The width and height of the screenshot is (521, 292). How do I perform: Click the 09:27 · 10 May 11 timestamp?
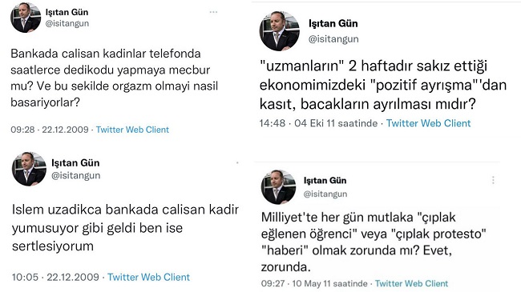point(314,284)
